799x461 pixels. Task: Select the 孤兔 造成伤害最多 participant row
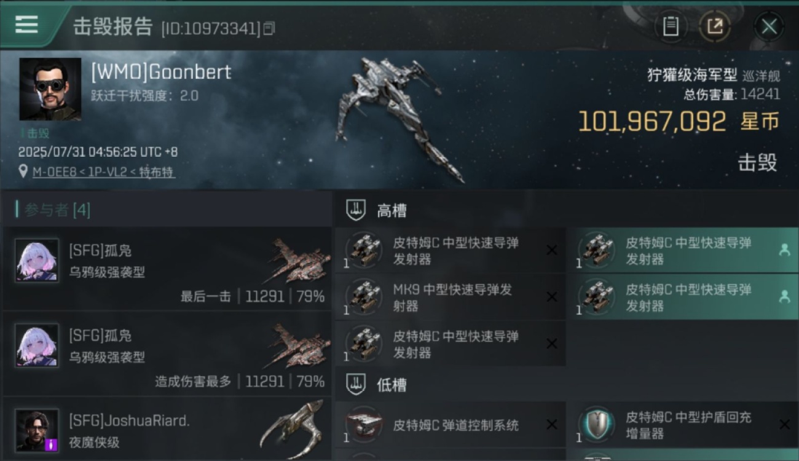[x=167, y=353]
